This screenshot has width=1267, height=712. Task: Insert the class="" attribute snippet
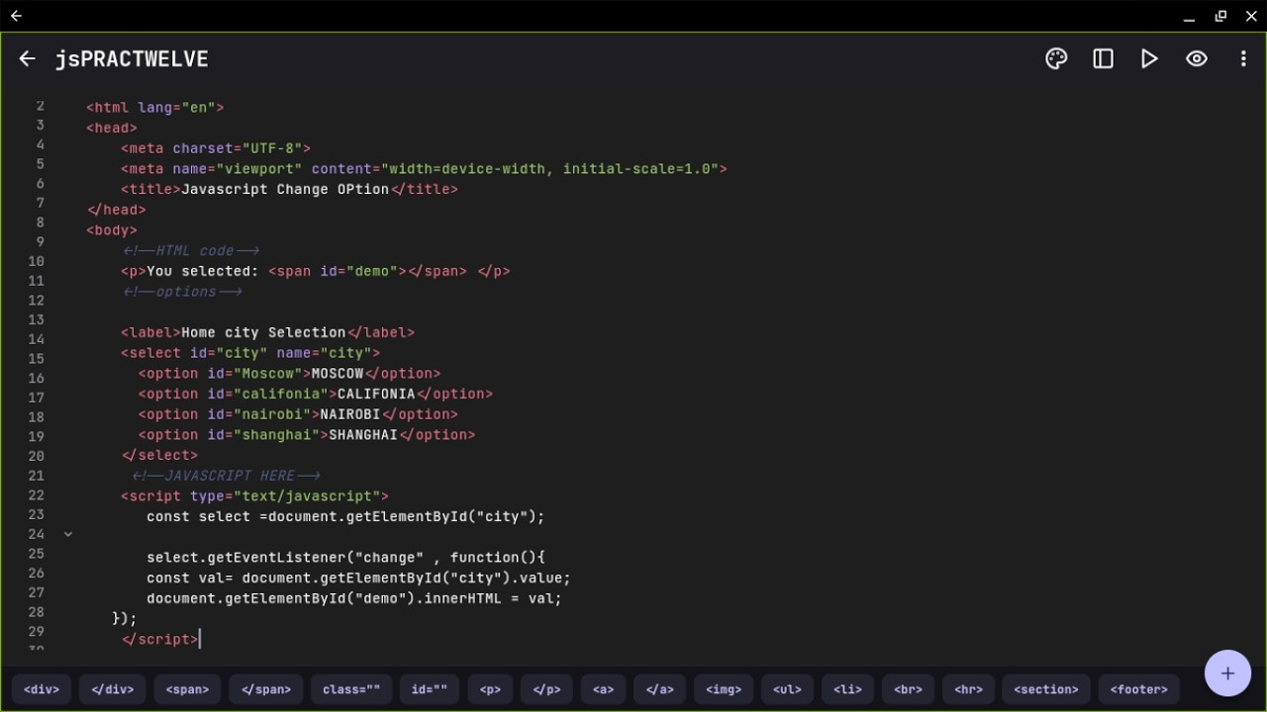point(351,689)
